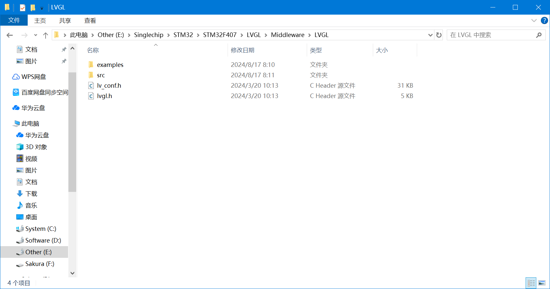
Task: Open 视频 folder in navigation pane
Action: pos(31,158)
